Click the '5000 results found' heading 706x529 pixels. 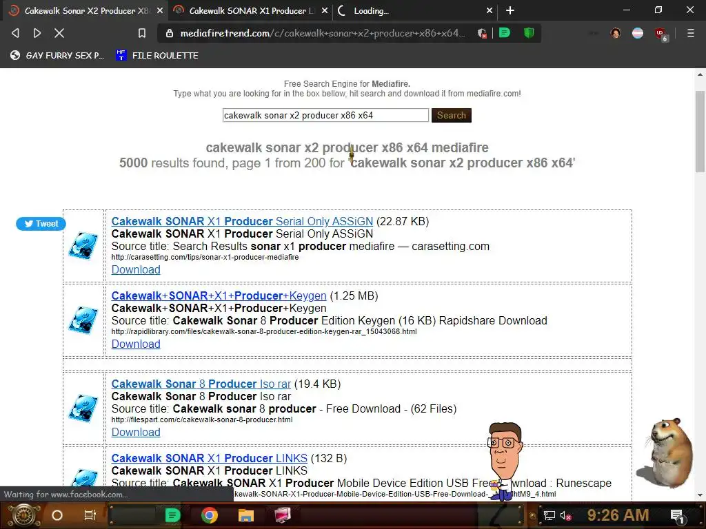tap(347, 163)
